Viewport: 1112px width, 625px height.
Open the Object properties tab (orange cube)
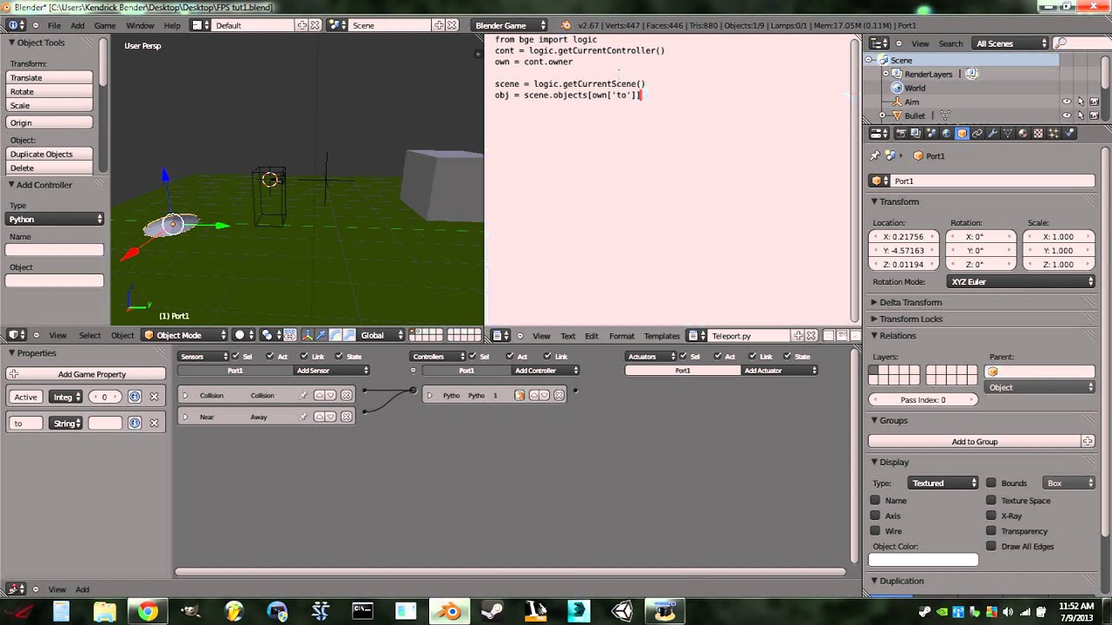[x=962, y=133]
